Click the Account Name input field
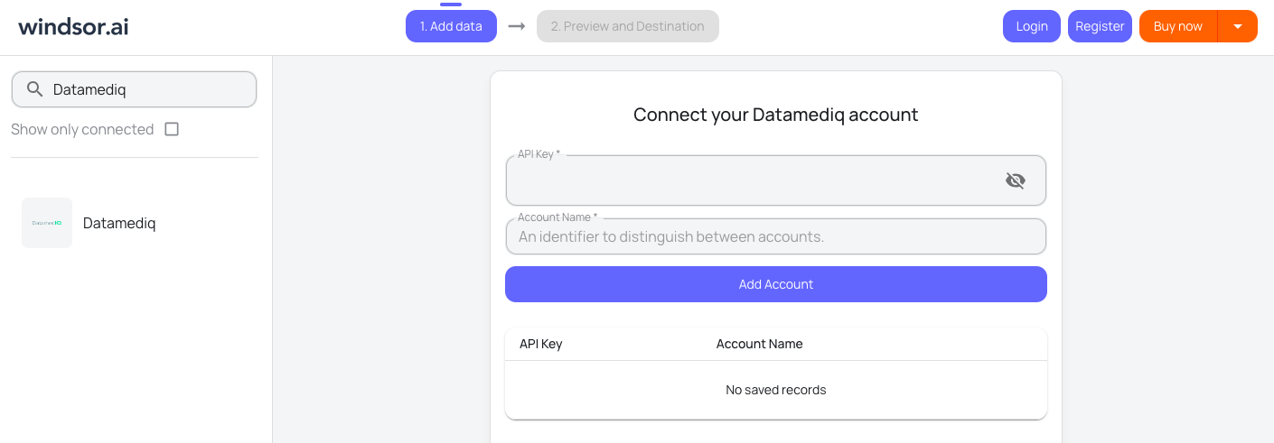 775,237
